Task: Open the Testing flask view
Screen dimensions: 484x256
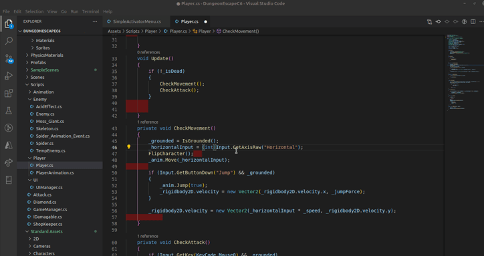Action: (9, 110)
